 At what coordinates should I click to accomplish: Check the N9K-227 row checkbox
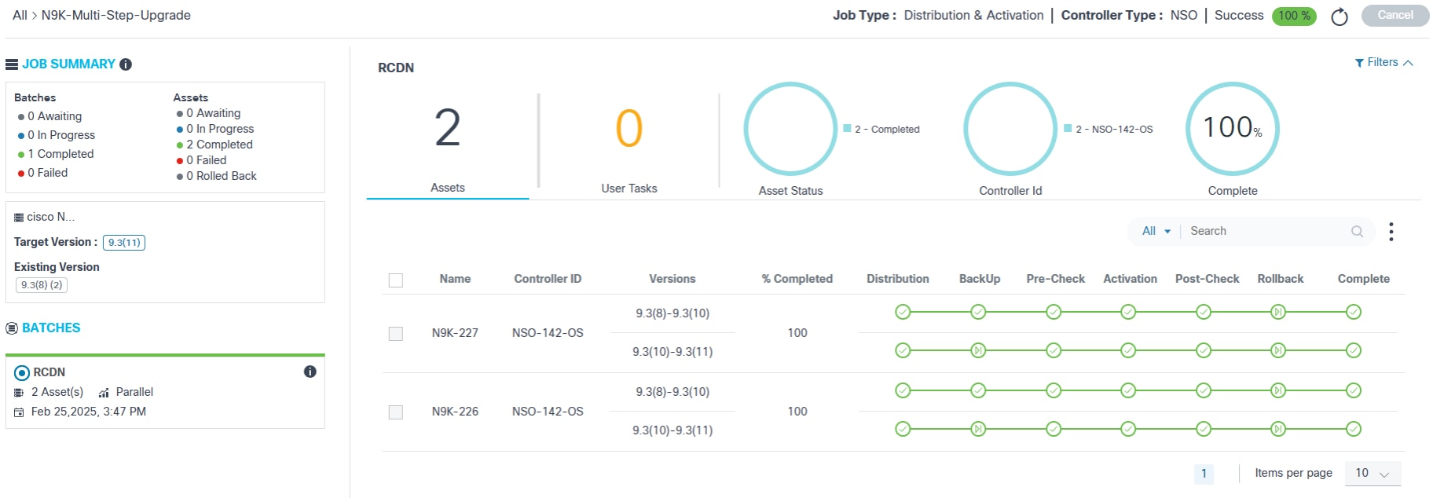(x=396, y=334)
